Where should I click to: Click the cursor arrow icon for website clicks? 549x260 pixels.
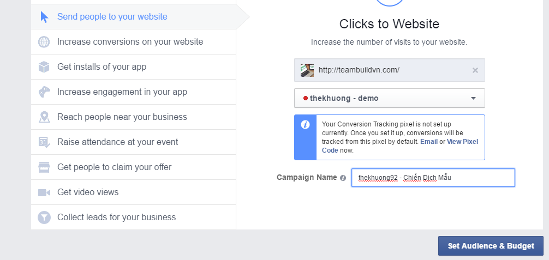tap(44, 17)
